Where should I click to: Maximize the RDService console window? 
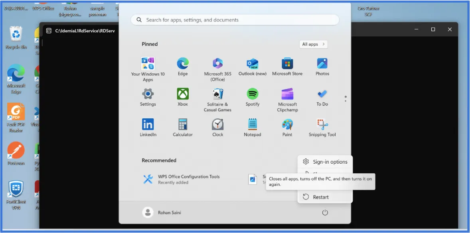pos(433,29)
